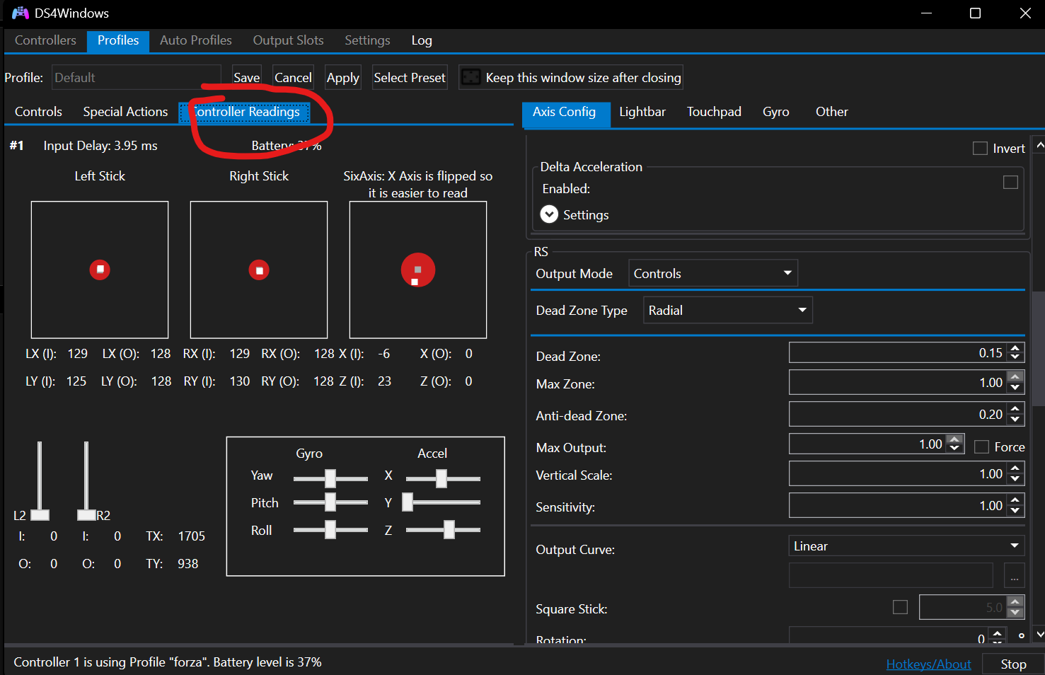
Task: Enable the Delta Acceleration checkbox
Action: 1010,183
